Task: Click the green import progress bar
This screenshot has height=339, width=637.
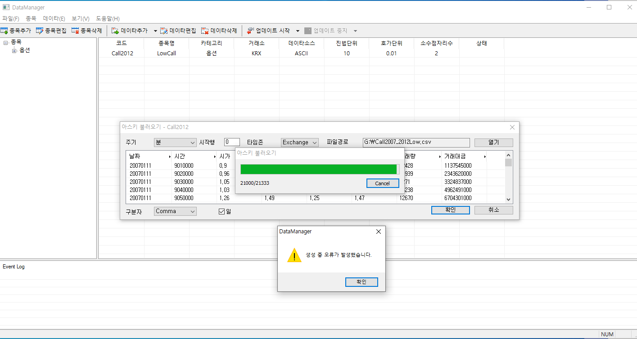Action: pyautogui.click(x=319, y=169)
